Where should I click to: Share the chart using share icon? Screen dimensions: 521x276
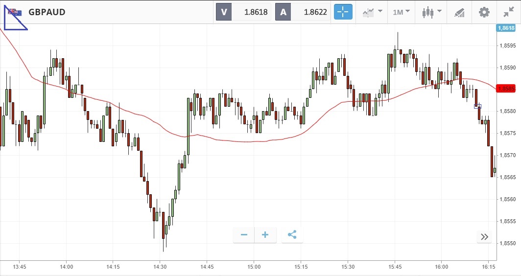[292, 235]
